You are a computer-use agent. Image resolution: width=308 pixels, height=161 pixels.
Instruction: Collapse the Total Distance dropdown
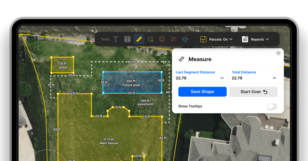click(274, 78)
